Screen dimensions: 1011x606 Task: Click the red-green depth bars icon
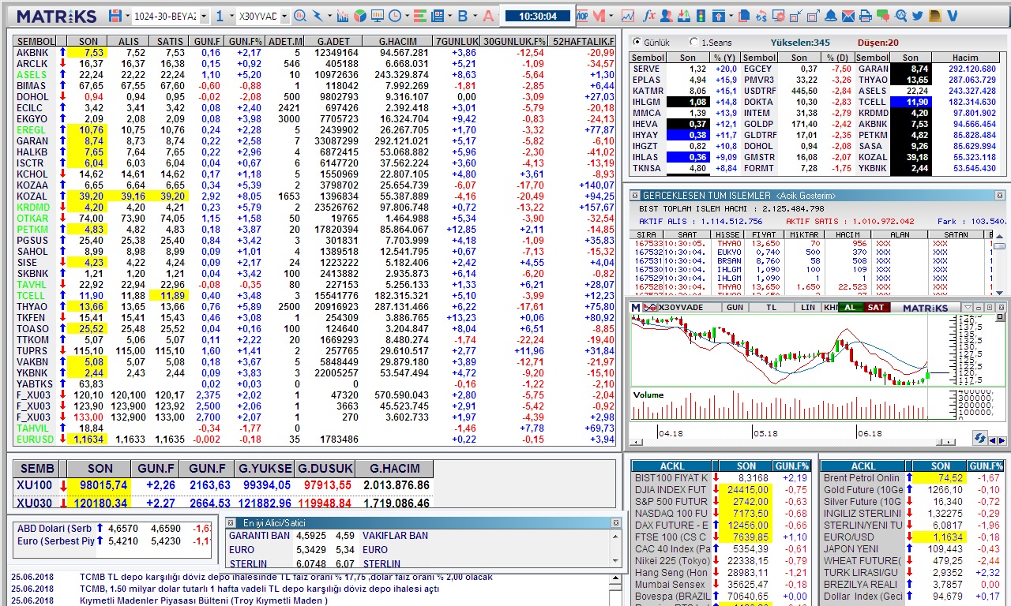(419, 16)
